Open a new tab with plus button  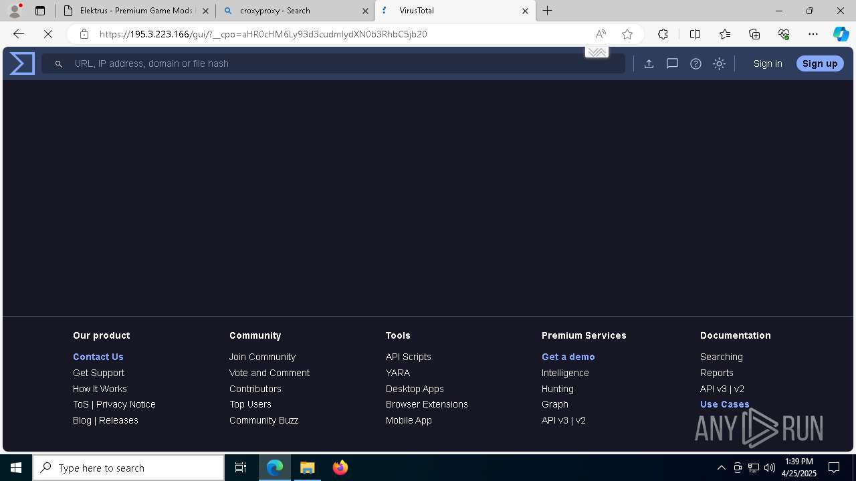click(548, 11)
